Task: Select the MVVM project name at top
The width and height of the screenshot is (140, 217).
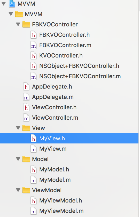Action: [x=26, y=4]
